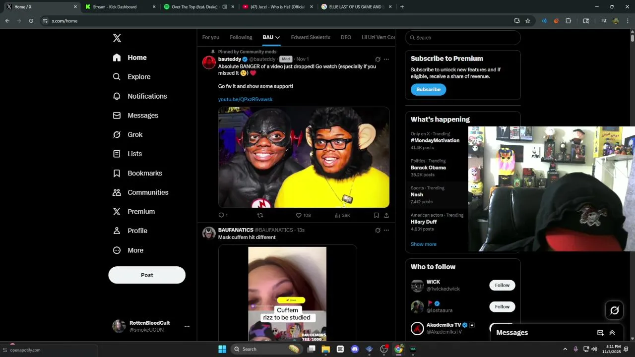
Task: Bookmark this page with the star icon
Action: point(528,21)
